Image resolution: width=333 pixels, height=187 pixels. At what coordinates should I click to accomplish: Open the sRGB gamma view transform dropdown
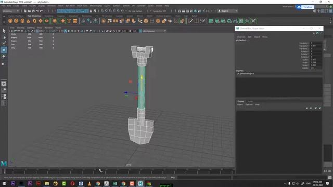pyautogui.click(x=155, y=31)
